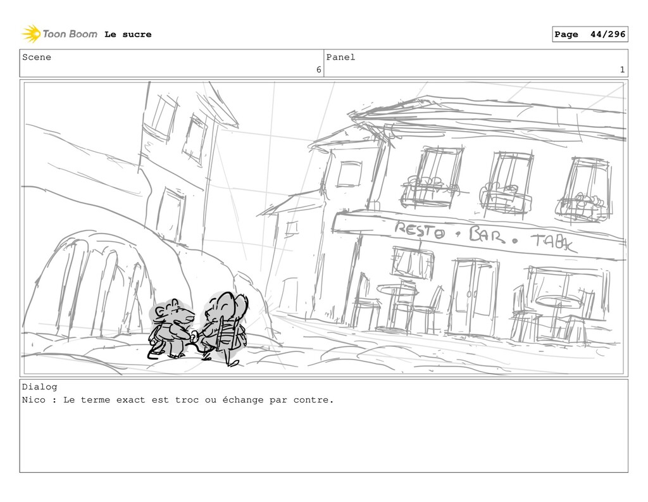Click the Toon Boom logo icon
The height and width of the screenshot is (502, 648).
point(31,34)
